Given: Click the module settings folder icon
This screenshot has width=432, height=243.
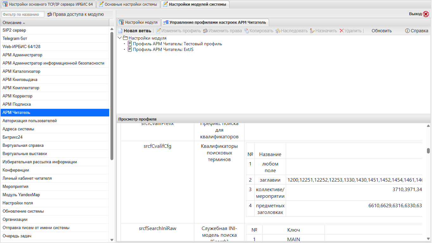Looking at the screenshot, I should point(125,38).
